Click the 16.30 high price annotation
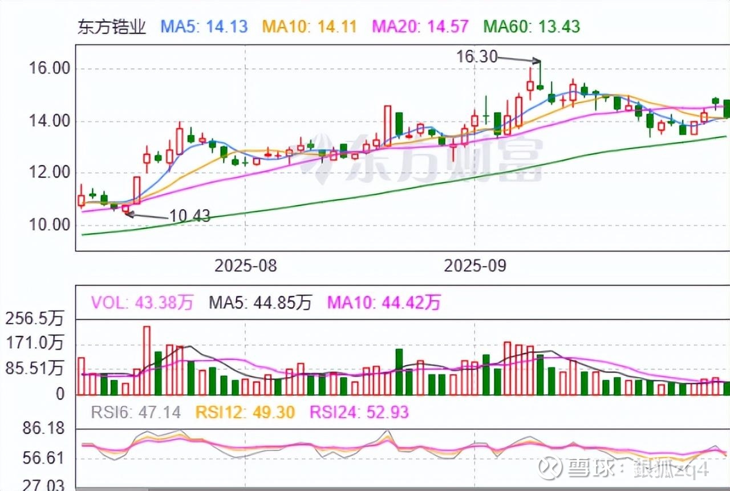This screenshot has width=730, height=491. click(477, 56)
